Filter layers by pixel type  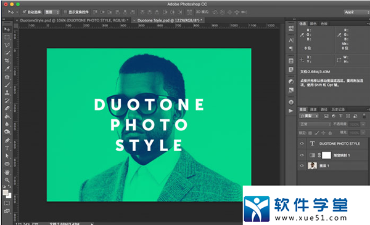pos(326,116)
